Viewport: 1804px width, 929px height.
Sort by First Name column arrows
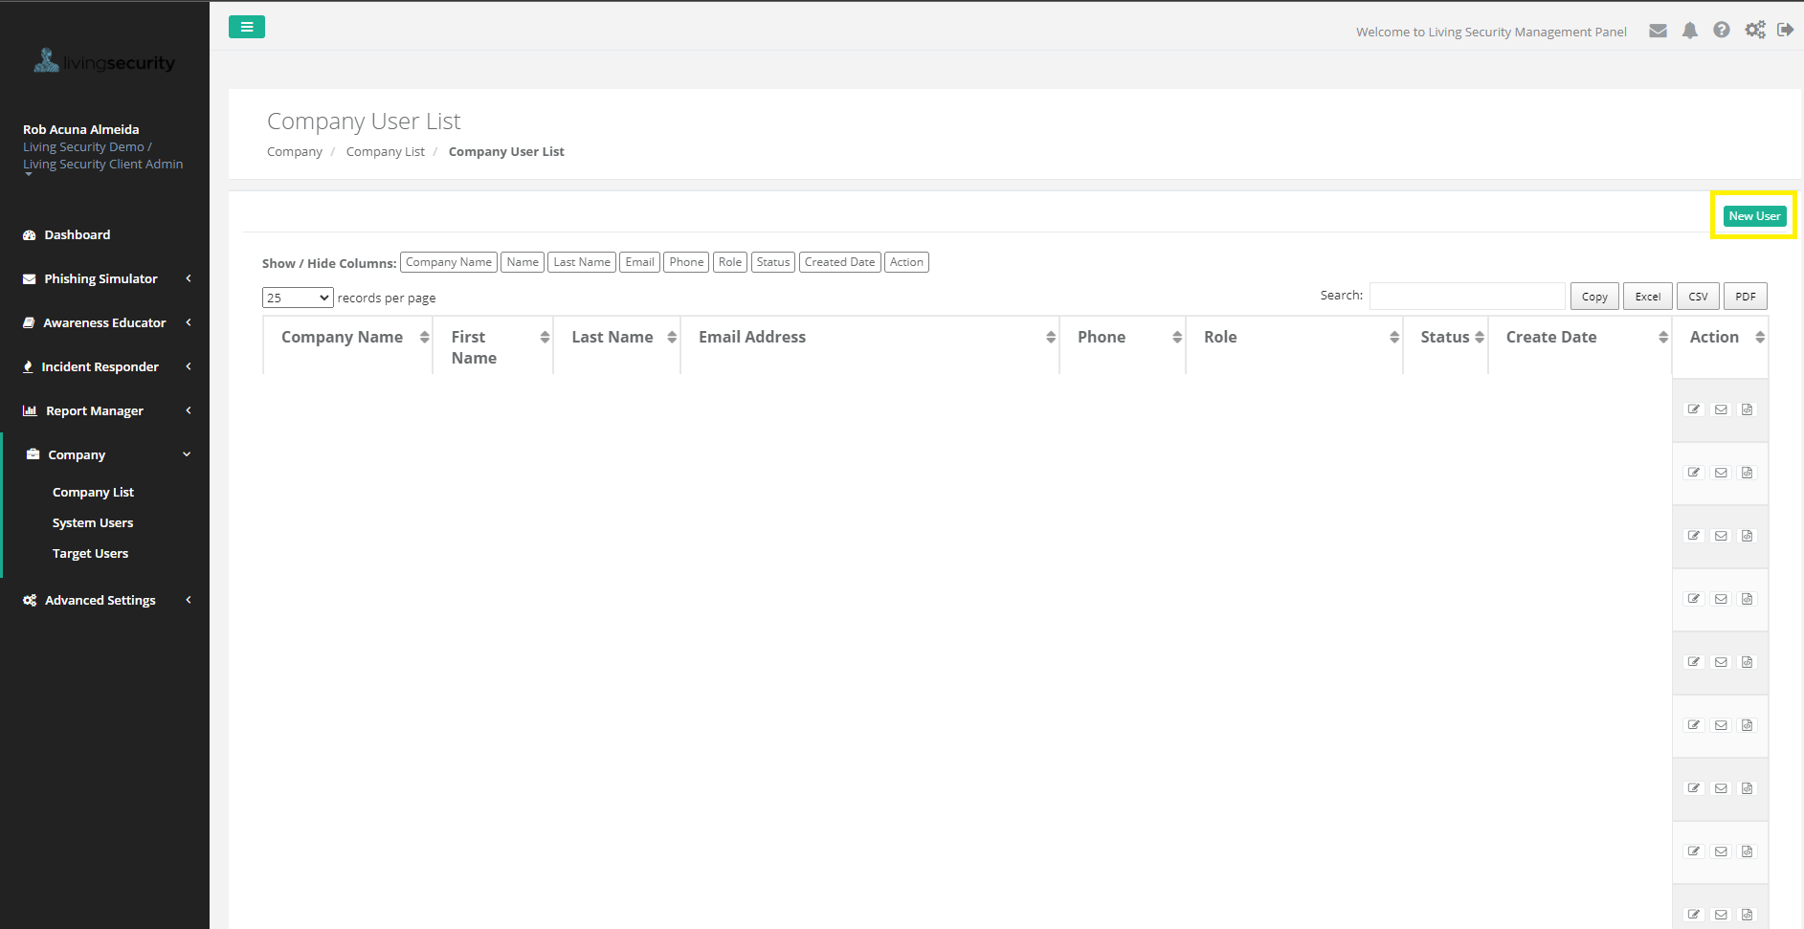pos(545,337)
